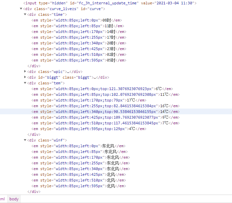Select the body breadcrumb item

[x=14, y=199]
